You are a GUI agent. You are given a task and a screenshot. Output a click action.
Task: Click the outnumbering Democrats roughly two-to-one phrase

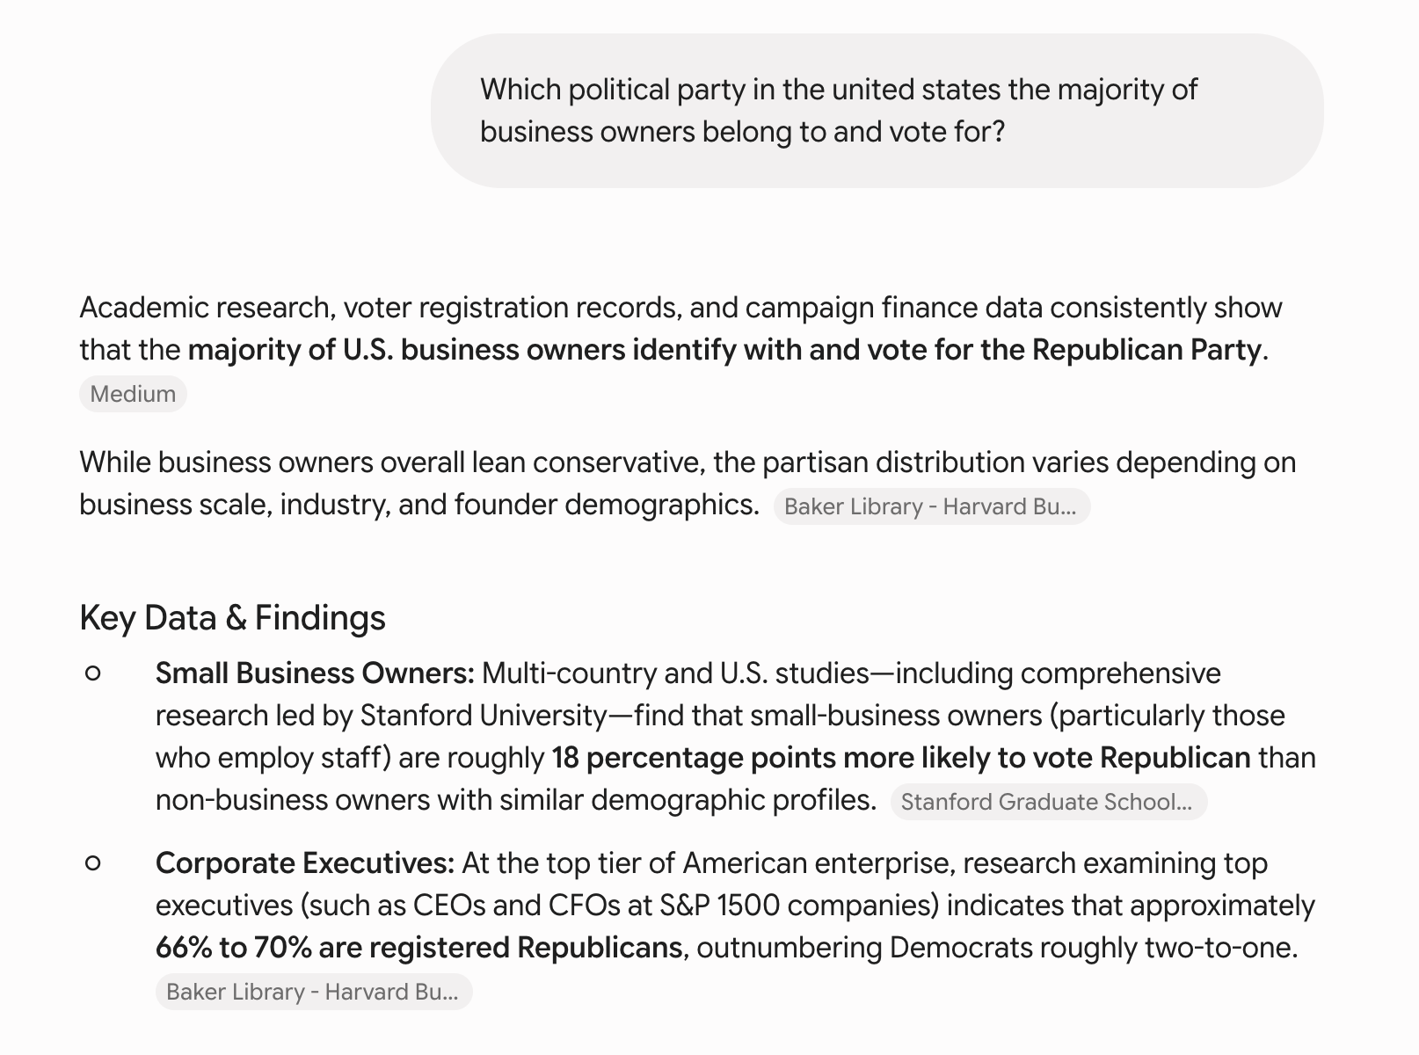[x=997, y=948]
